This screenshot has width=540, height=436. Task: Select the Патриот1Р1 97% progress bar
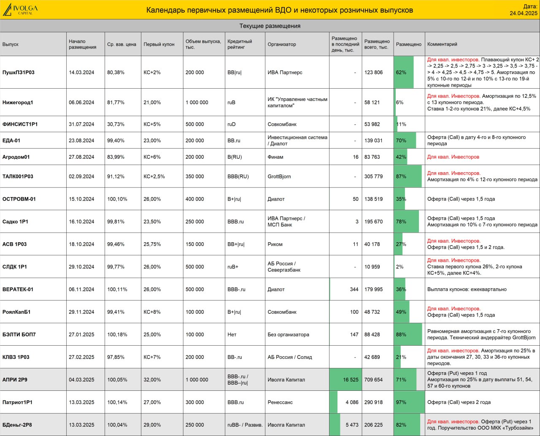click(409, 402)
